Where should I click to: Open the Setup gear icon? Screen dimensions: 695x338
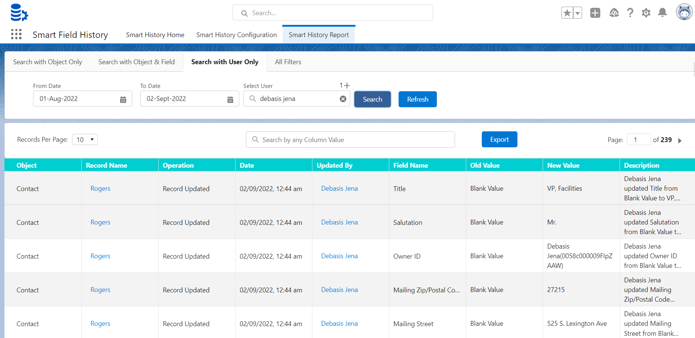pyautogui.click(x=646, y=13)
